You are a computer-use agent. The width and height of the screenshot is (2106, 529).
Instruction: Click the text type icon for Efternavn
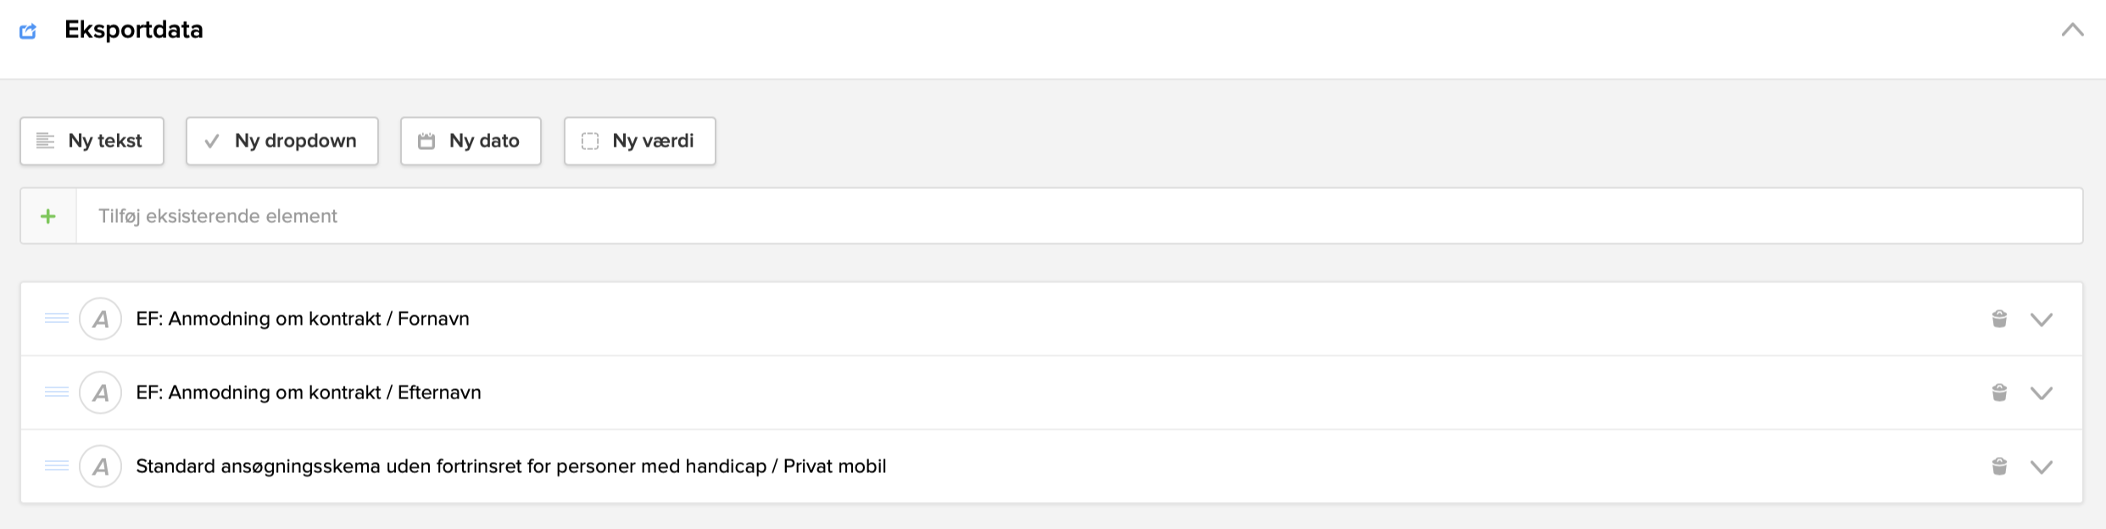[x=100, y=393]
